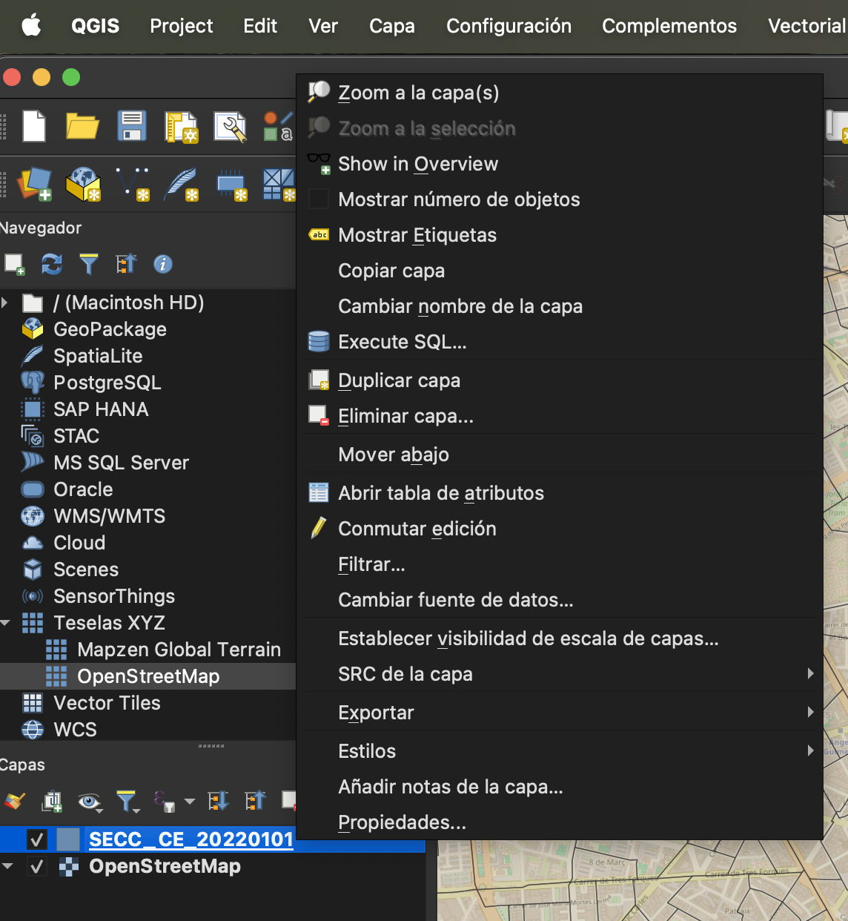Choose Conmutar edición

tap(560, 529)
